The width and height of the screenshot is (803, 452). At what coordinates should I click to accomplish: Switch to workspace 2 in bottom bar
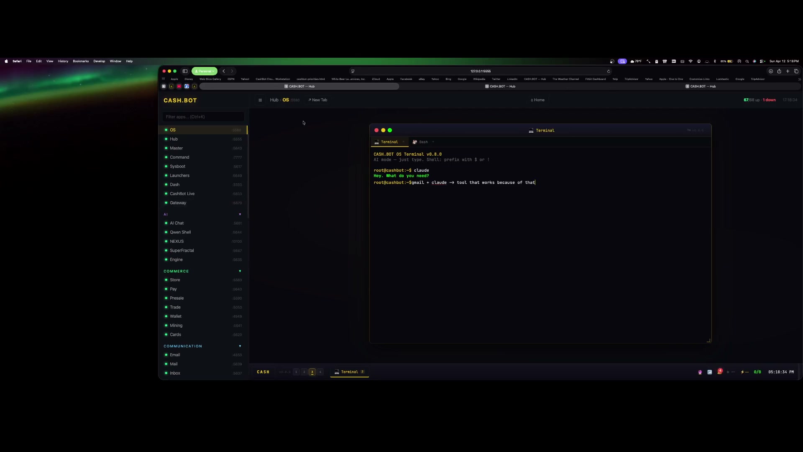304,372
